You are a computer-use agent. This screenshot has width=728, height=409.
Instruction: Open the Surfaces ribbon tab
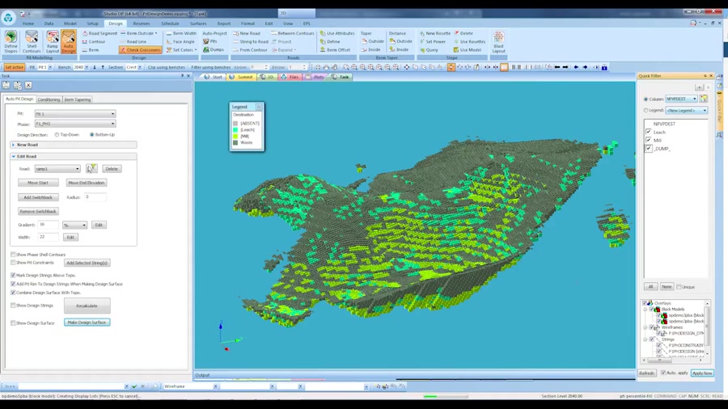198,23
